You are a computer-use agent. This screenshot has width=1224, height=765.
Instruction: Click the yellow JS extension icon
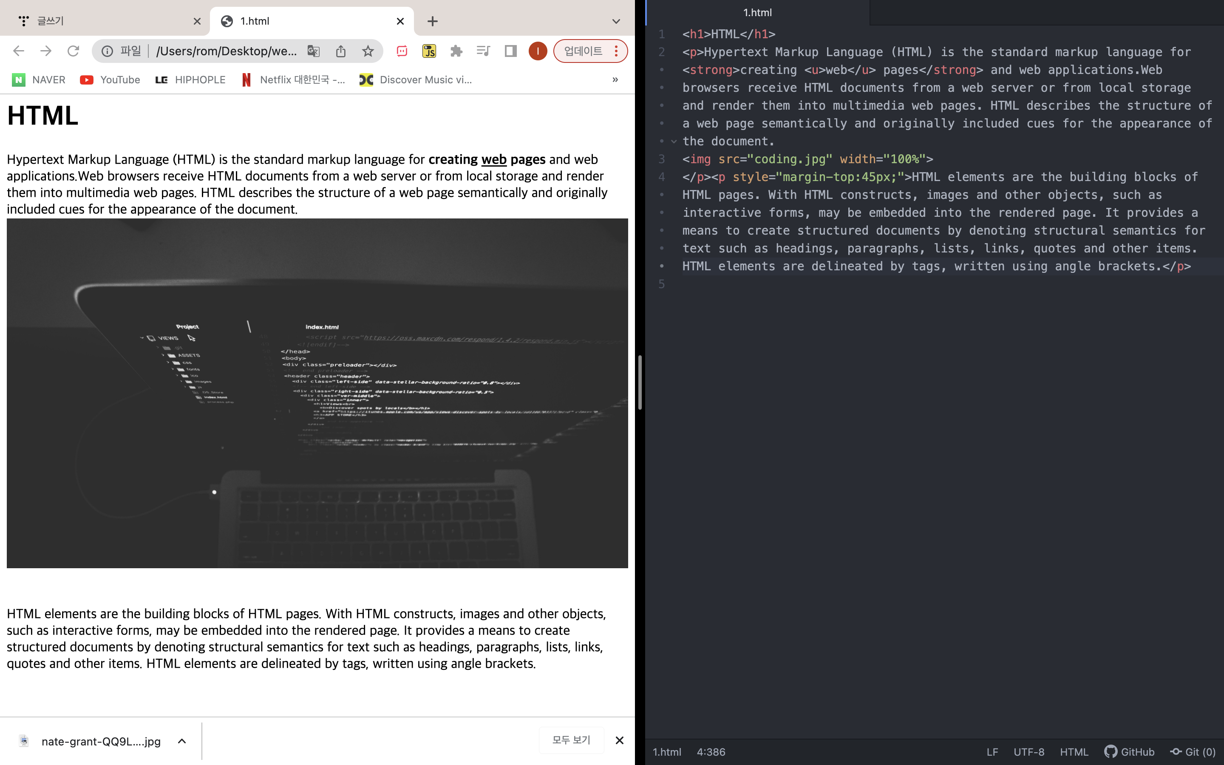[x=429, y=51]
